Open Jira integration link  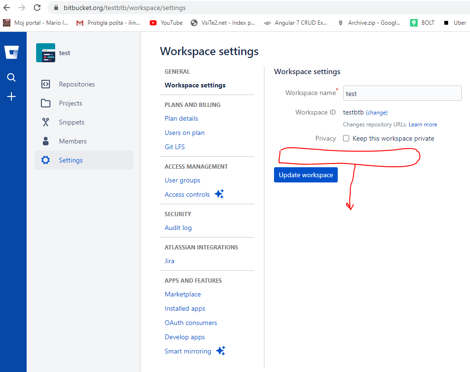pyautogui.click(x=169, y=261)
